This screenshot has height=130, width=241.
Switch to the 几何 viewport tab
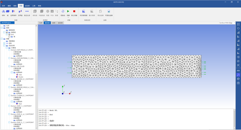pos(41,23)
